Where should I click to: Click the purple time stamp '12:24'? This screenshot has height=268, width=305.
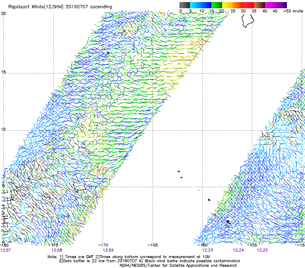(x=239, y=250)
